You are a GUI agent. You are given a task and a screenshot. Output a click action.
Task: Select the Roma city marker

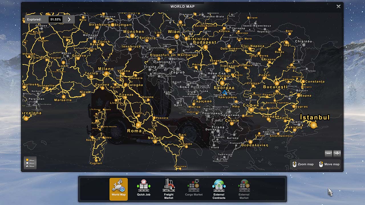[138, 125]
